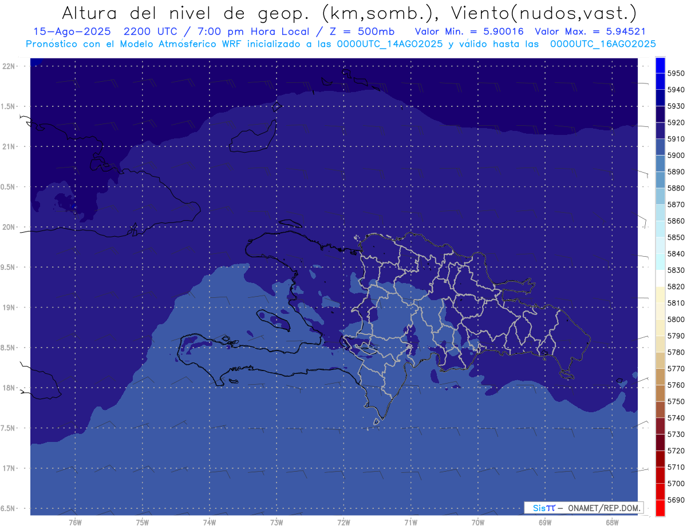Pick the pale yellow swatch between 5820 and 5810

coord(660,294)
